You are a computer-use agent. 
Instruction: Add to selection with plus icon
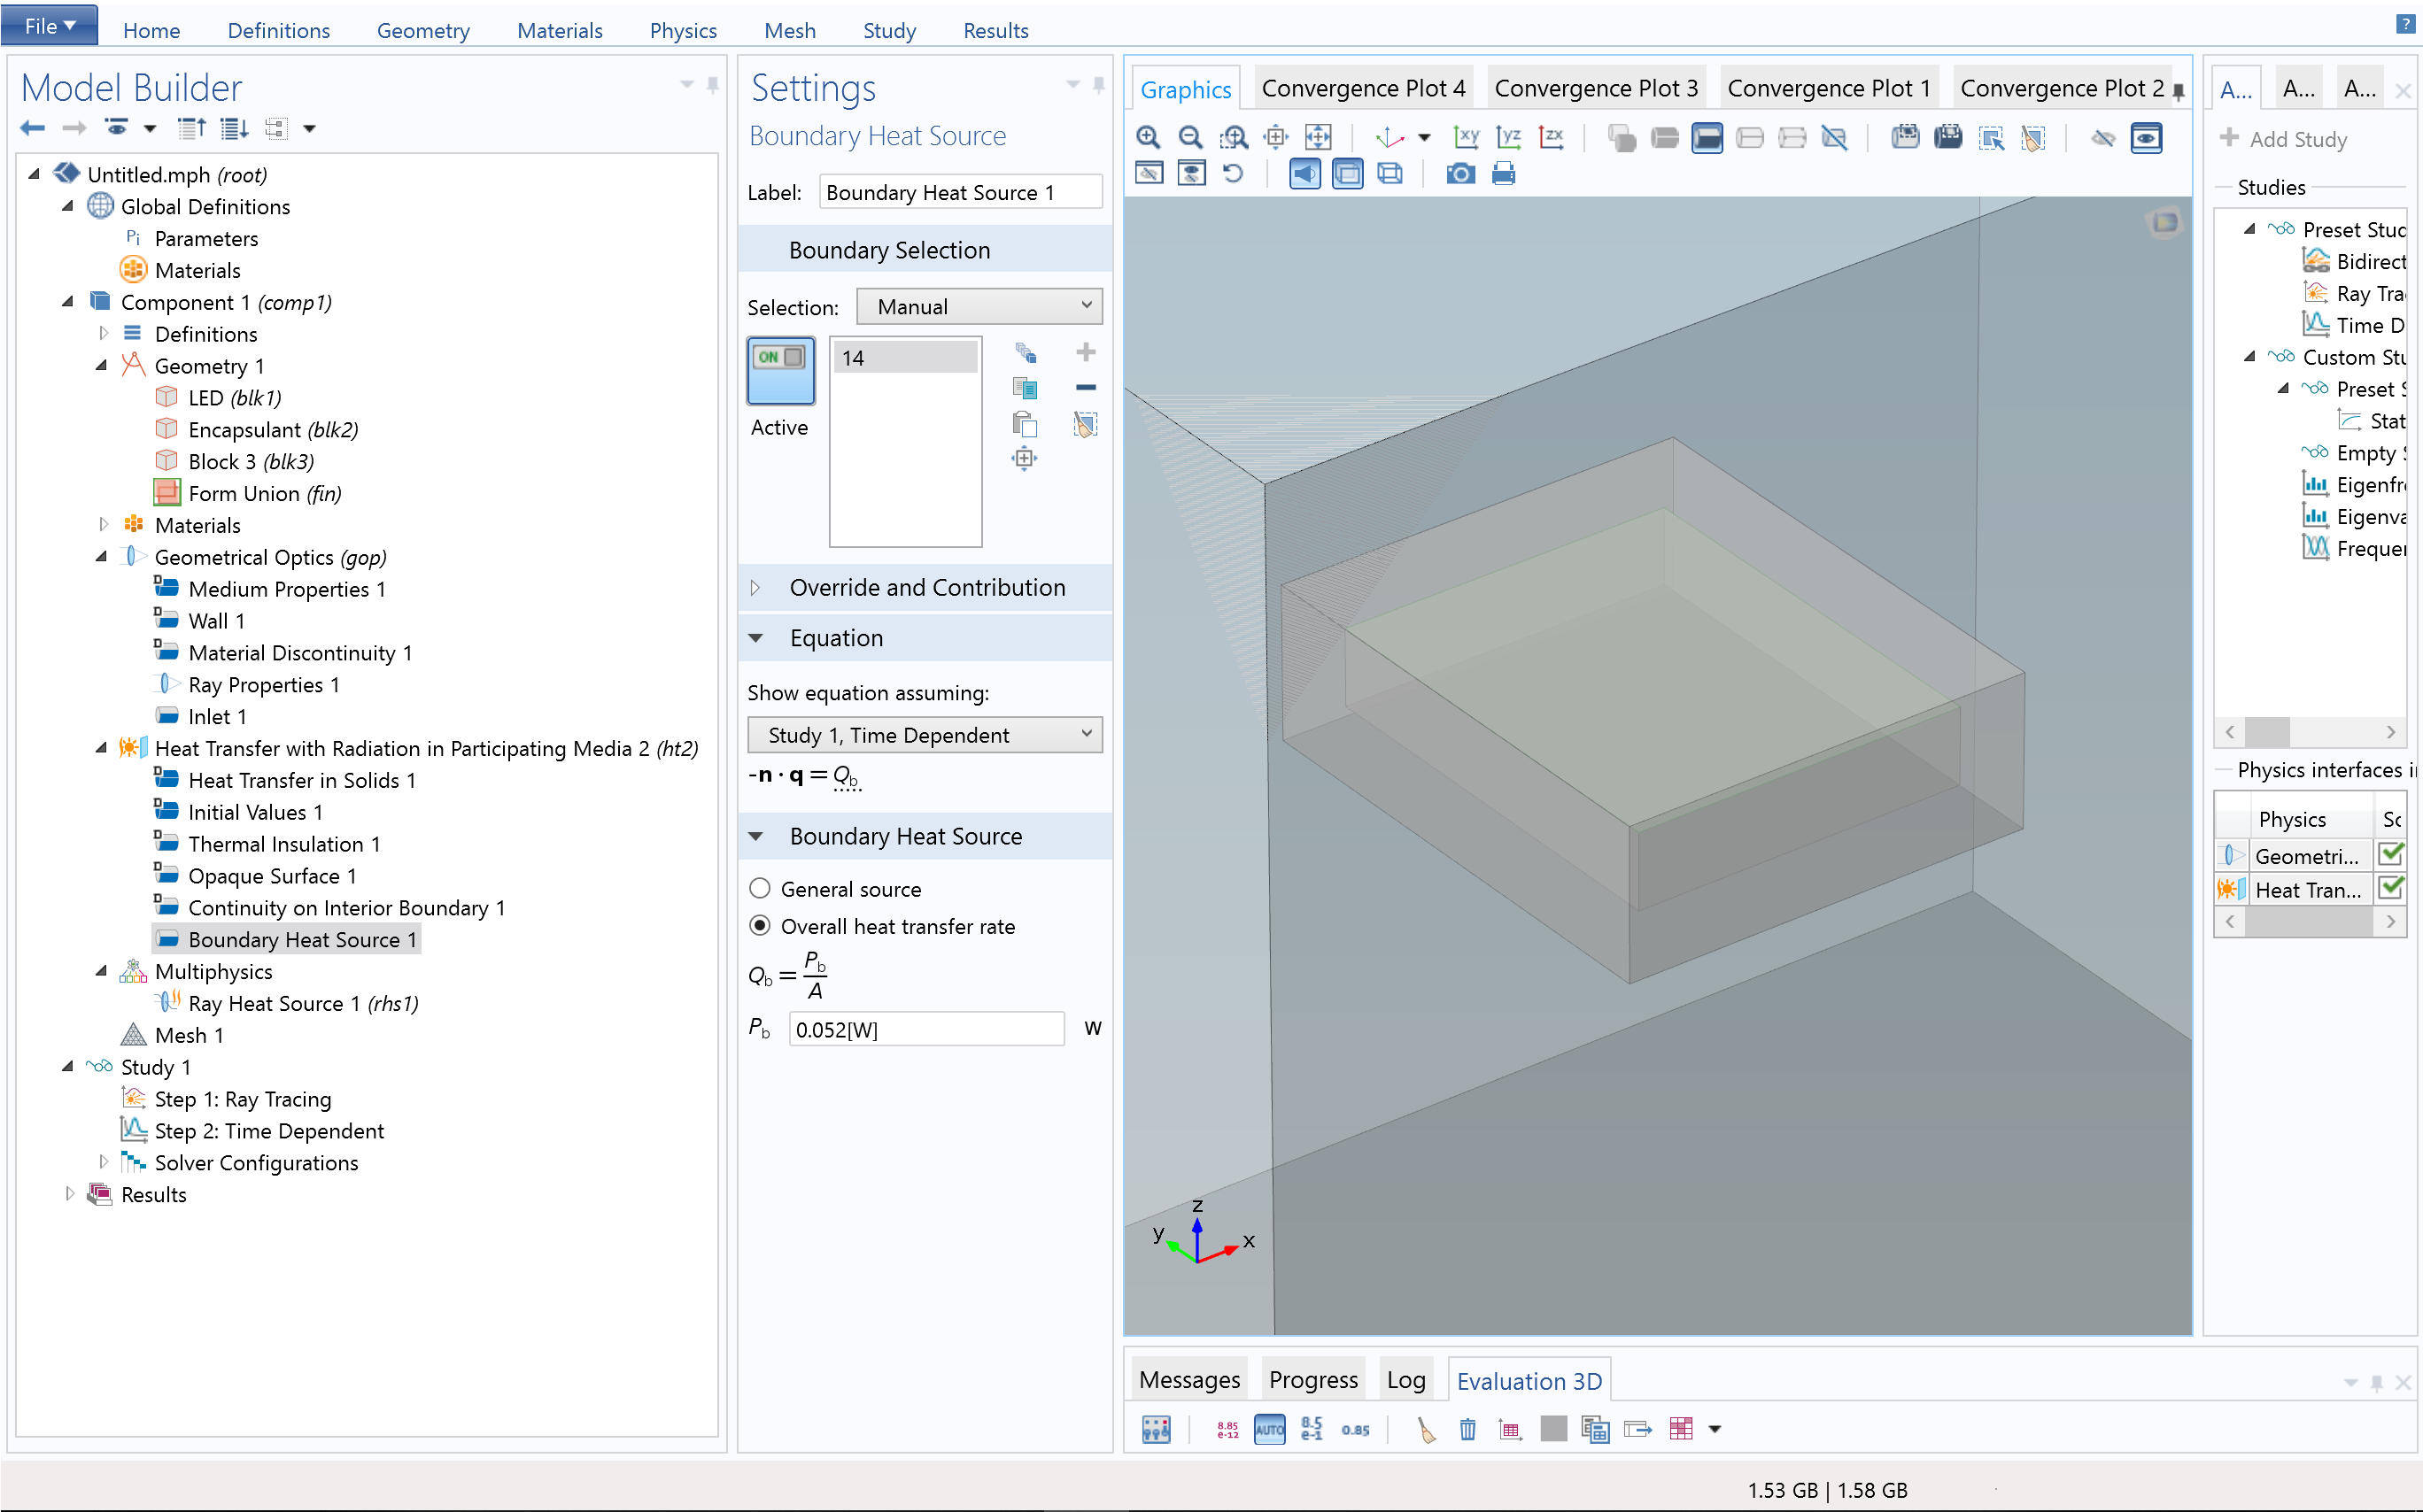(x=1086, y=352)
